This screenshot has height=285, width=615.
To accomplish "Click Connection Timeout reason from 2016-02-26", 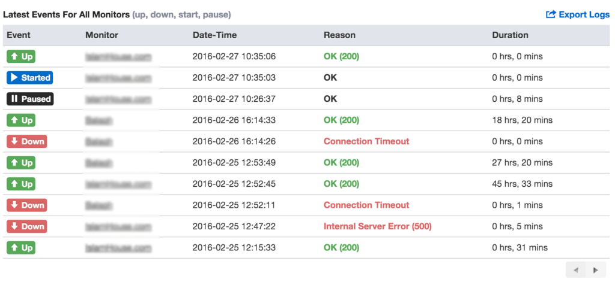I will point(366,141).
